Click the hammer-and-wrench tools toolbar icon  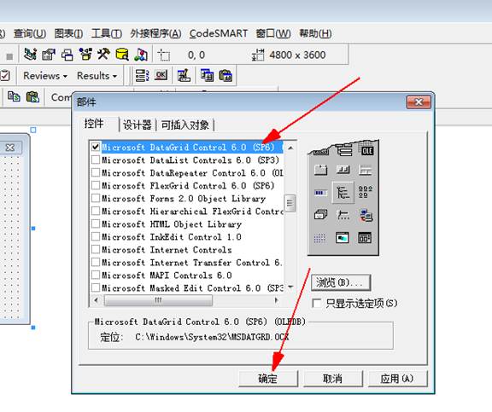tap(103, 55)
